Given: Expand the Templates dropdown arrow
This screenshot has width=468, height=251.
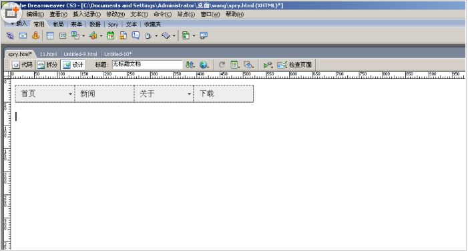Looking at the screenshot, I should pos(194,36).
